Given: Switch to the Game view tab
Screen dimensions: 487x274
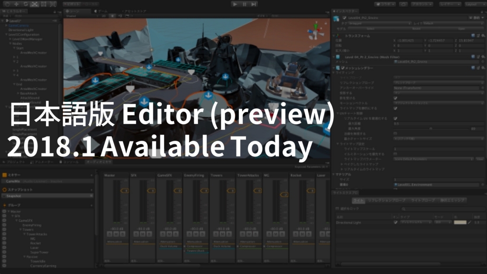Looking at the screenshot, I should coord(101,11).
